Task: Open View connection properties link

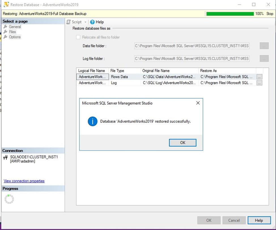Action: point(24,181)
